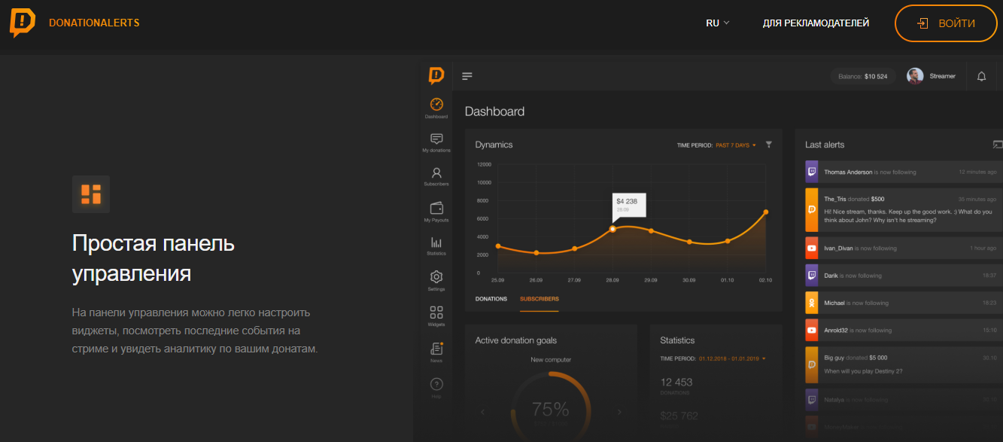Click the highlighted 28.09 chart data point

612,228
